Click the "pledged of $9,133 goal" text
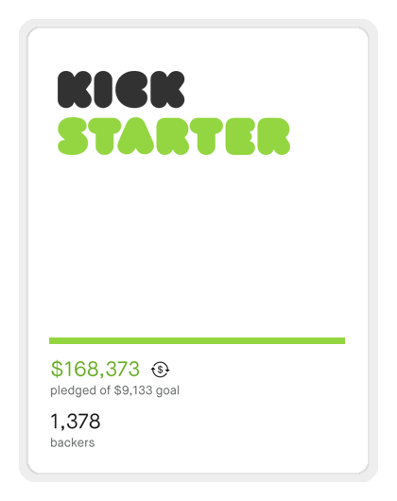The image size is (397, 501). click(115, 390)
